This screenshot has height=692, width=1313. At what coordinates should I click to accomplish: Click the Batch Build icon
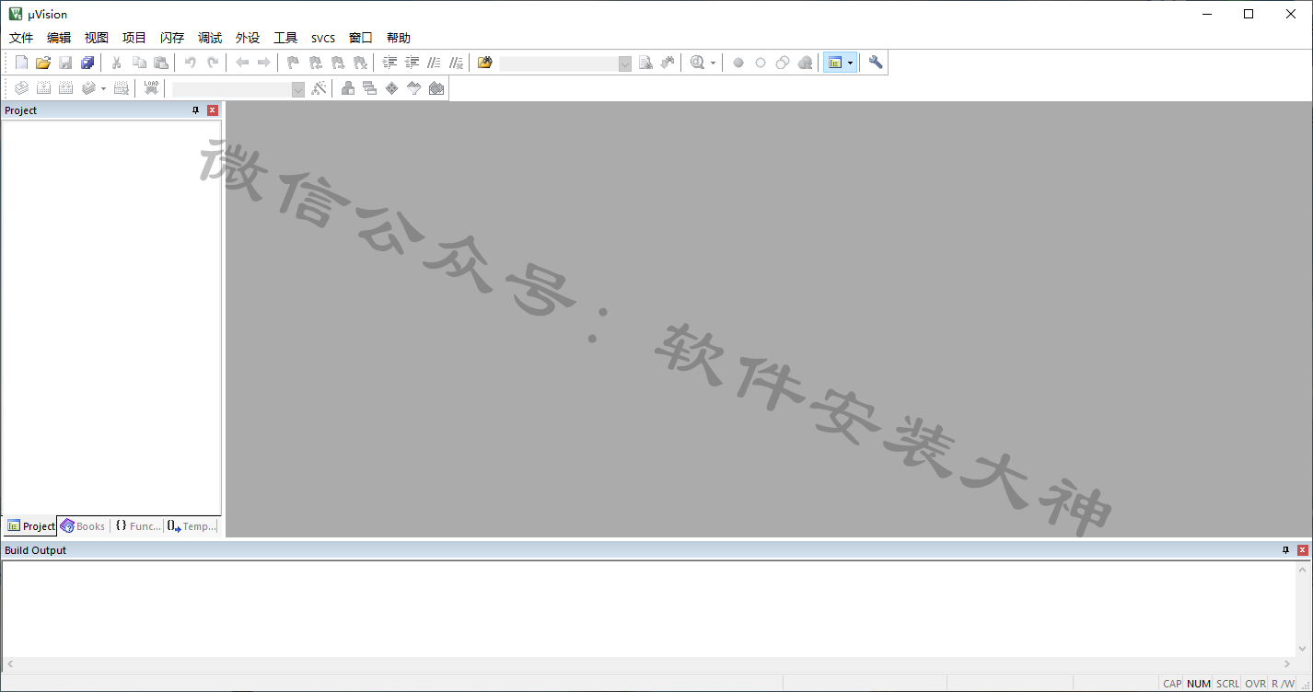click(88, 88)
